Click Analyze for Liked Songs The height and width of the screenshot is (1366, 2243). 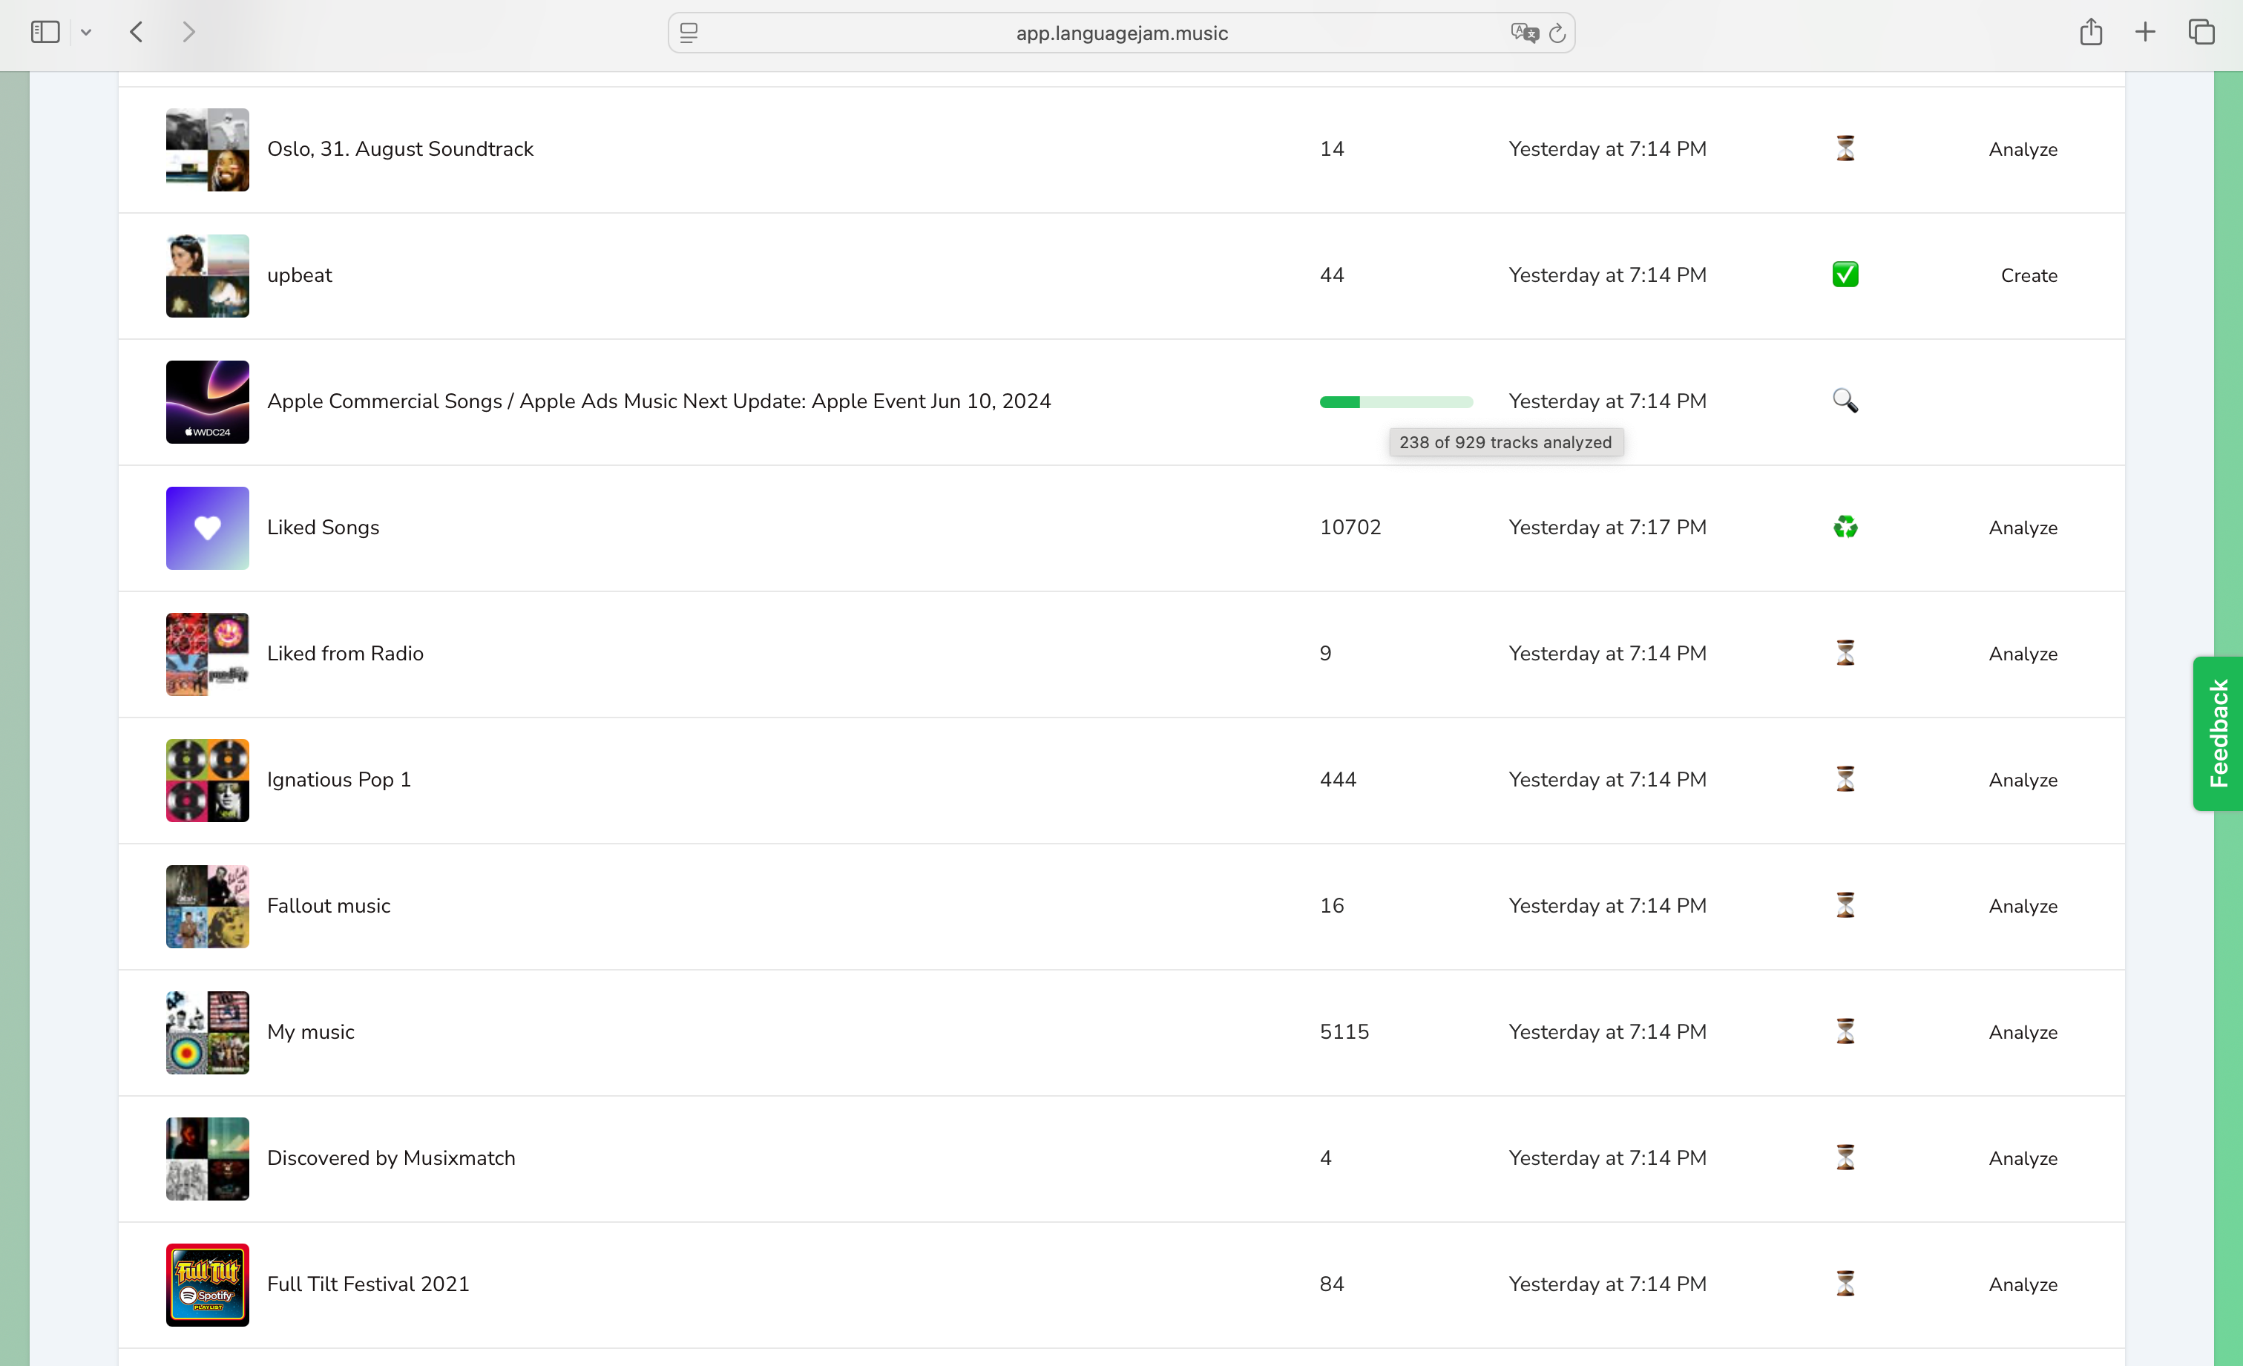click(2022, 528)
